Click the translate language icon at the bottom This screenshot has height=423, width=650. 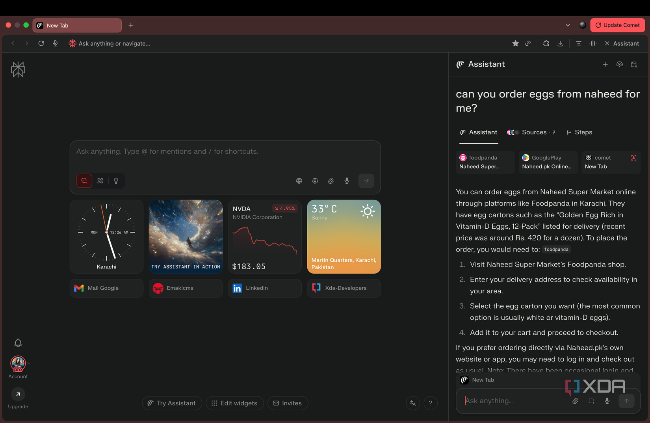(413, 403)
